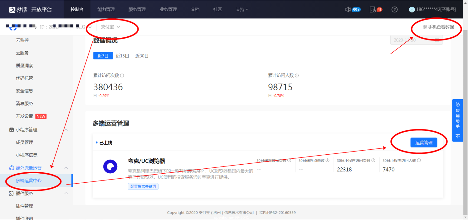This screenshot has height=220, width=468.
Task: Click info icon next to 累计访问人数
Action: coord(297,76)
